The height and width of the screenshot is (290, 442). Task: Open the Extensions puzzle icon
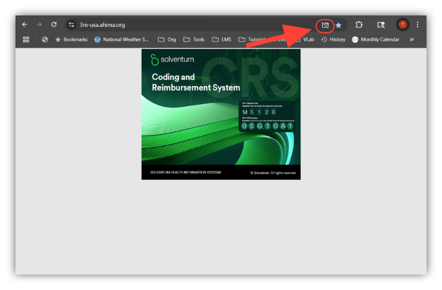(x=359, y=25)
